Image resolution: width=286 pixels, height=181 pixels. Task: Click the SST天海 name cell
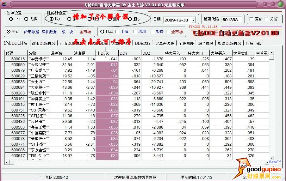click(x=39, y=110)
